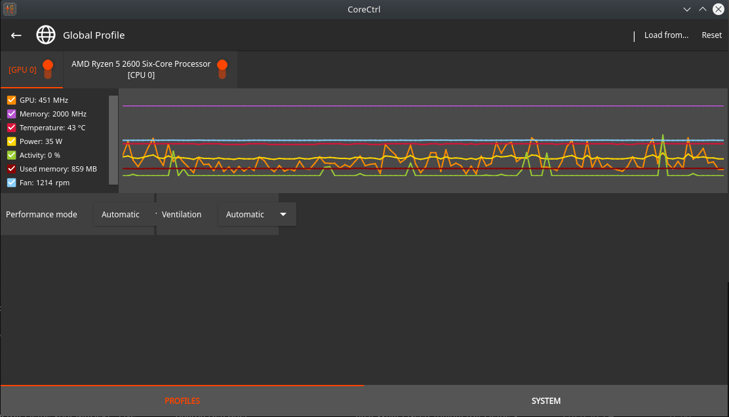Screen dimensions: 729x417
Task: Click the sensor list scrollbar
Action: tap(113, 139)
